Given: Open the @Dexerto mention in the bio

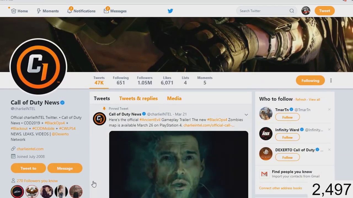Looking at the screenshot, I should [x=60, y=134].
